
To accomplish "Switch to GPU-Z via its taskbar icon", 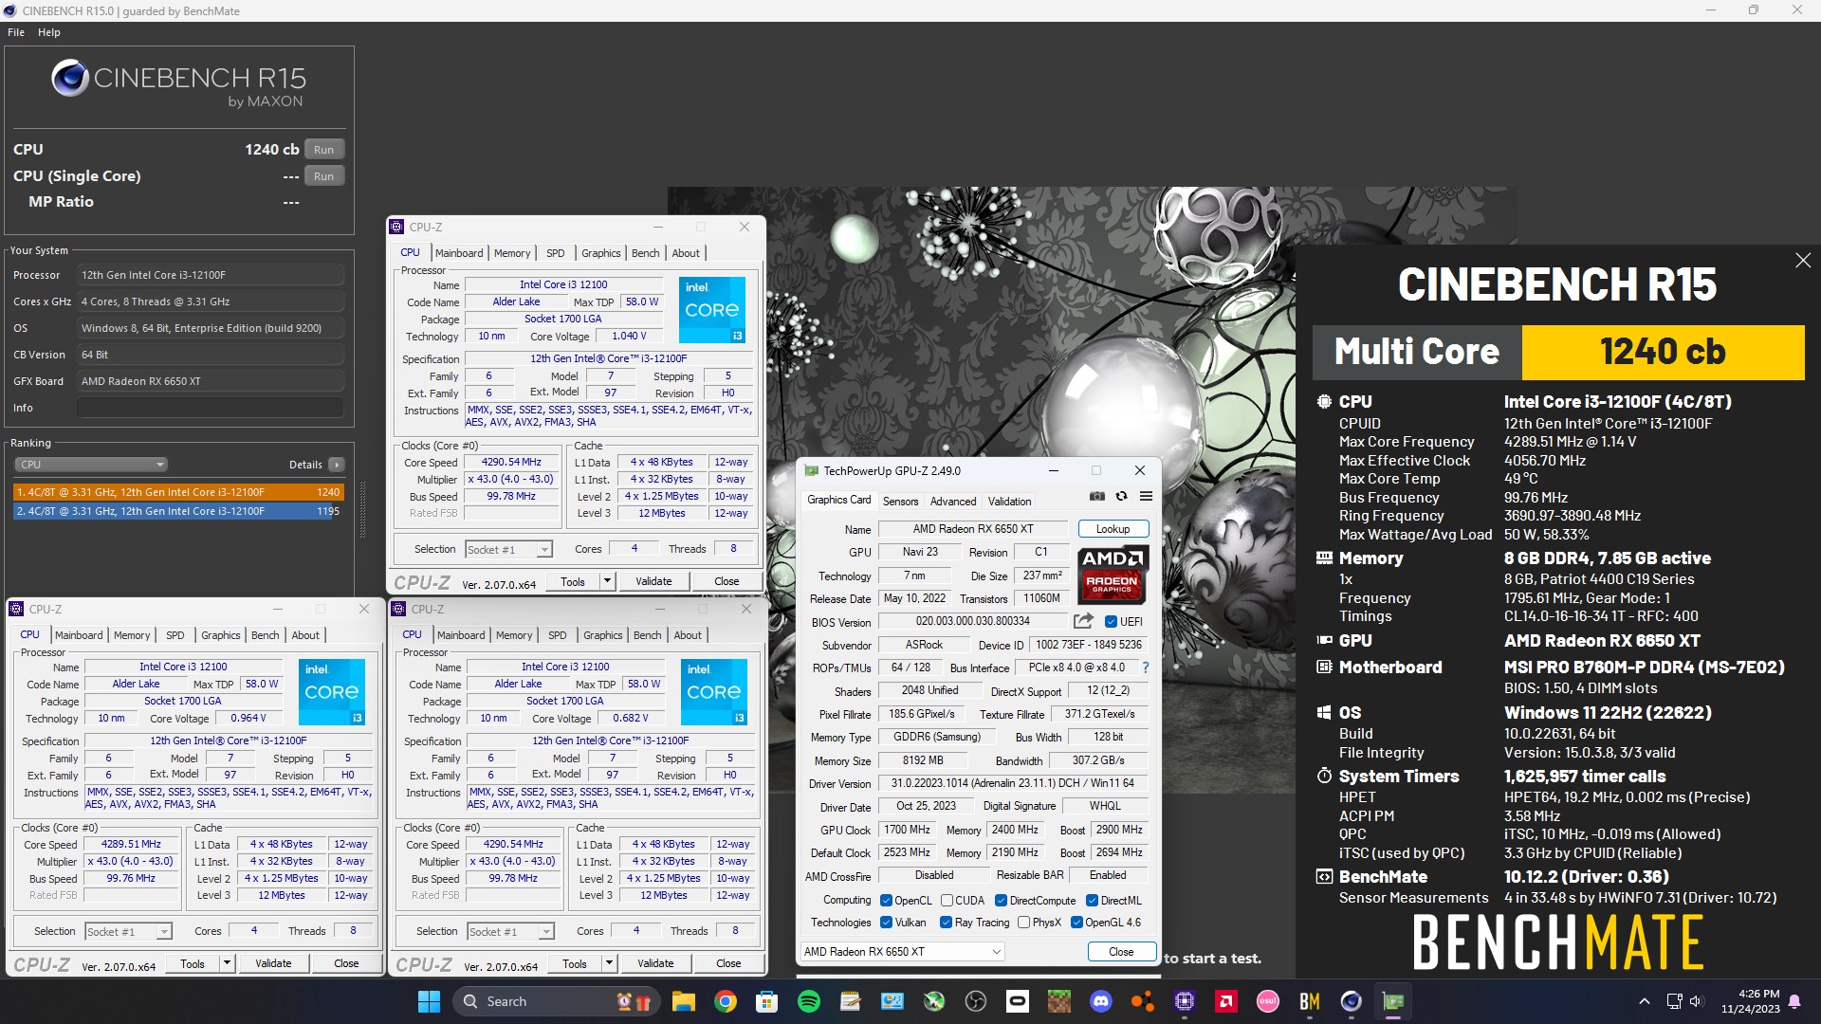I will point(1393,1001).
